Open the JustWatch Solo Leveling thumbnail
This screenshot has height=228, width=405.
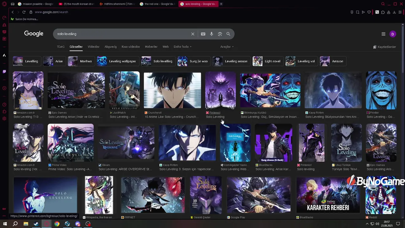(124, 91)
